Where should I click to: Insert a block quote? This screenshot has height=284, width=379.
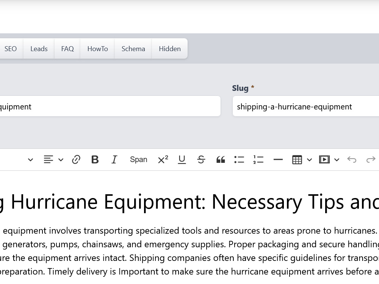coord(221,160)
